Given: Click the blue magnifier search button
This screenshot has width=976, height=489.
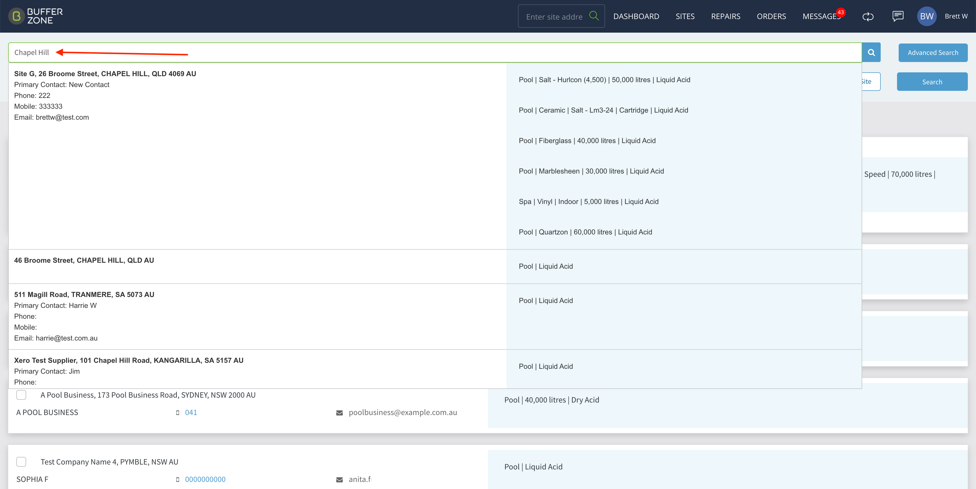Looking at the screenshot, I should tap(871, 52).
